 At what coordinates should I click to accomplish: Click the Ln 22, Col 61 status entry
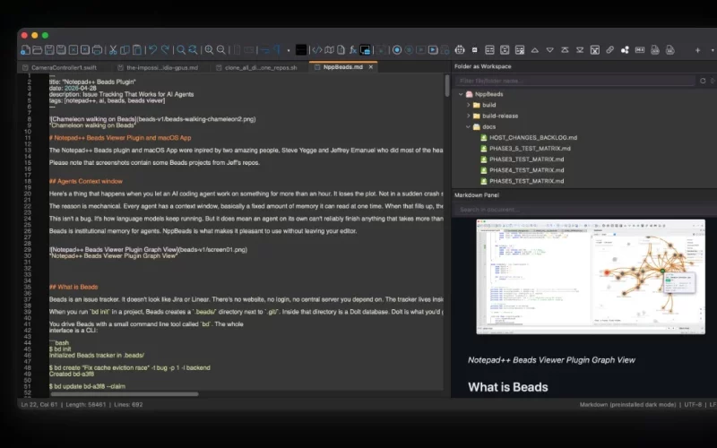click(x=39, y=405)
